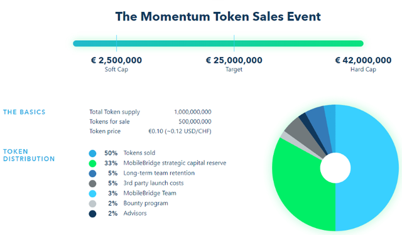
Task: Click THE BASICS section label
Action: [24, 112]
